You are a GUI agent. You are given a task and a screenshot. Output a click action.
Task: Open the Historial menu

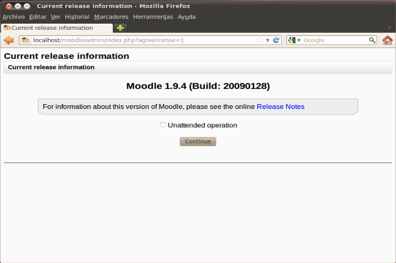tap(77, 16)
